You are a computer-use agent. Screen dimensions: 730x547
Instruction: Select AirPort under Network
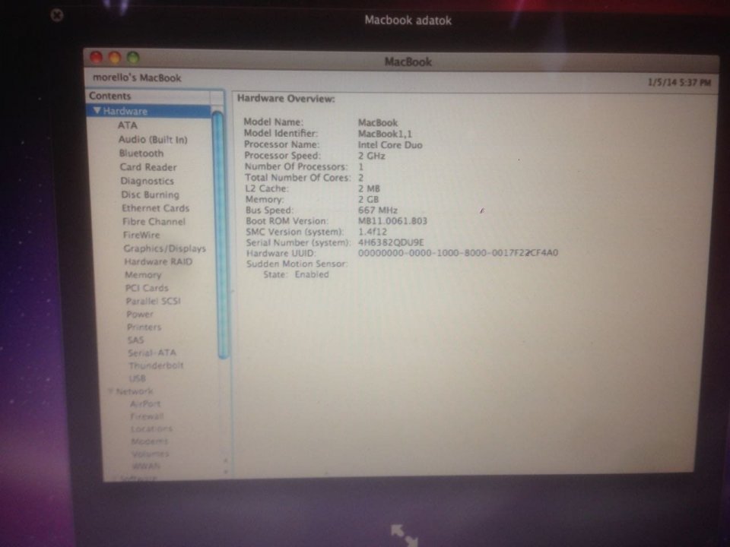pyautogui.click(x=145, y=403)
